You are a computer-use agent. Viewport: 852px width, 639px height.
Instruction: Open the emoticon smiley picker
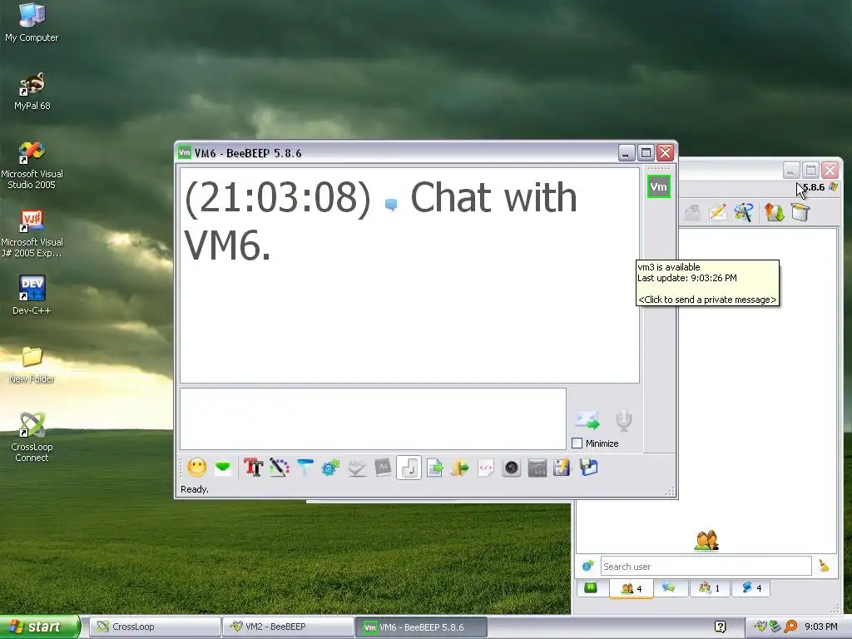(196, 468)
